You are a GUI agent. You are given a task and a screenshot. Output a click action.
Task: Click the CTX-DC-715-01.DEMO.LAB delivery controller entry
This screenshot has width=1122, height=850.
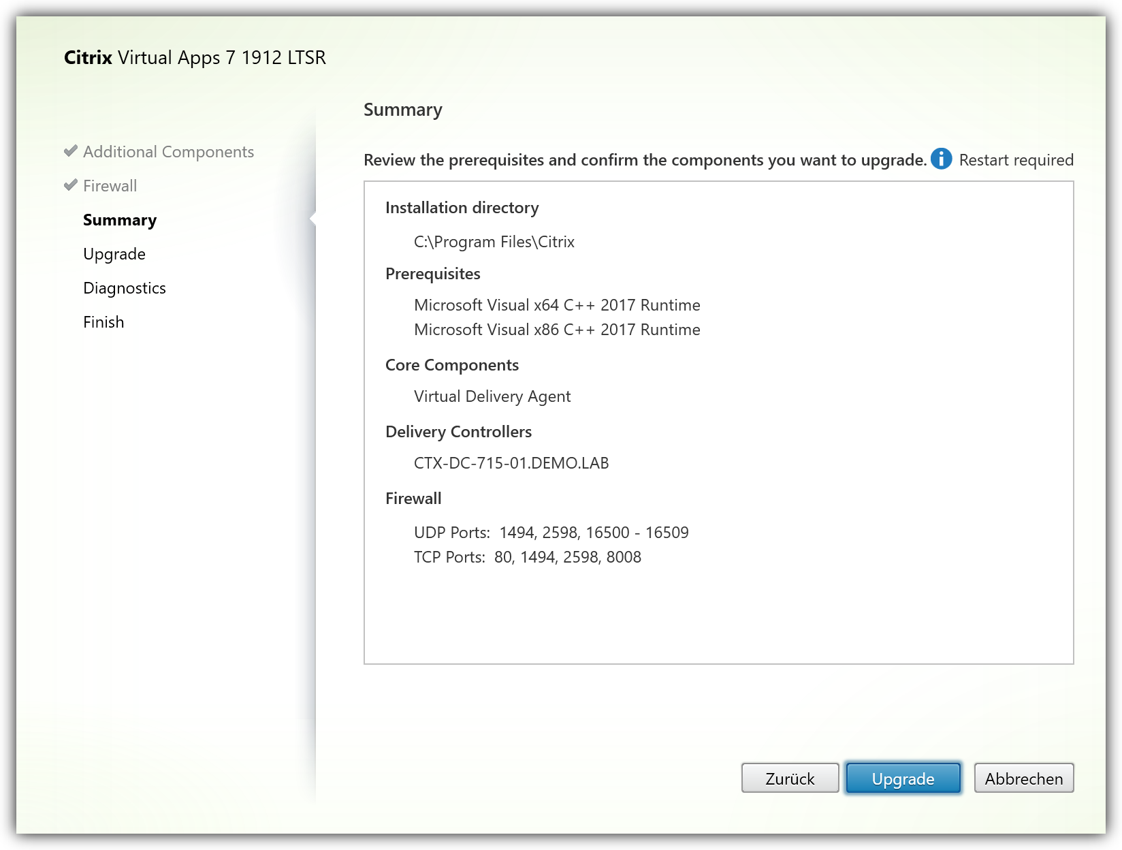click(511, 463)
